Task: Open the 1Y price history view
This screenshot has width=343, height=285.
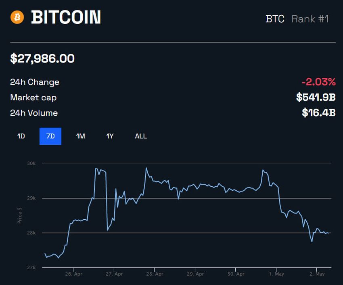Action: point(109,136)
